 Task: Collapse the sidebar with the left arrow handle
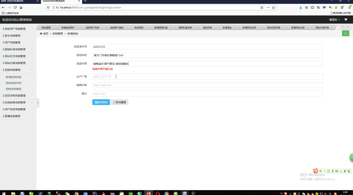[38, 103]
